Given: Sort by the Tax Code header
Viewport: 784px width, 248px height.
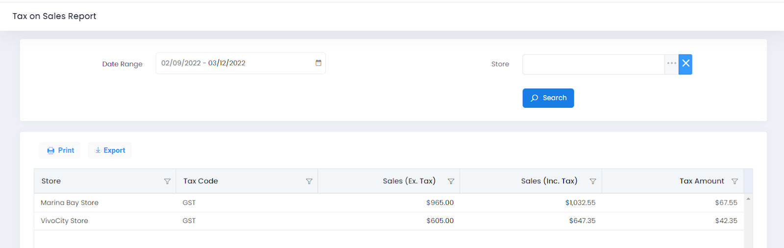Looking at the screenshot, I should [x=201, y=181].
